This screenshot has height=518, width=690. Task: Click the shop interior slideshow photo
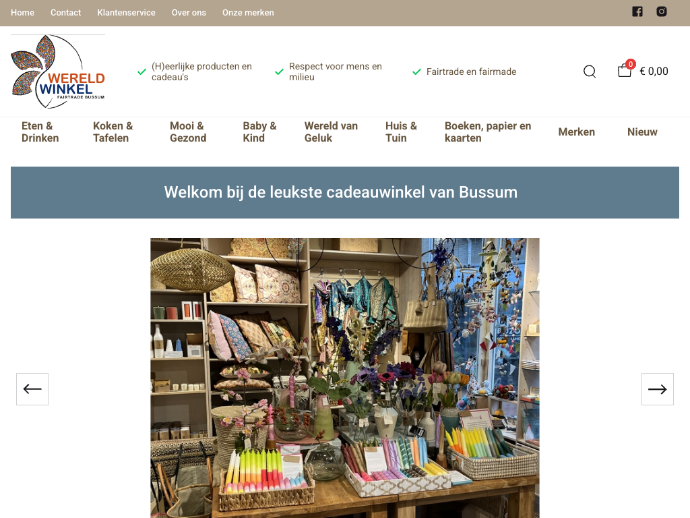click(344, 378)
